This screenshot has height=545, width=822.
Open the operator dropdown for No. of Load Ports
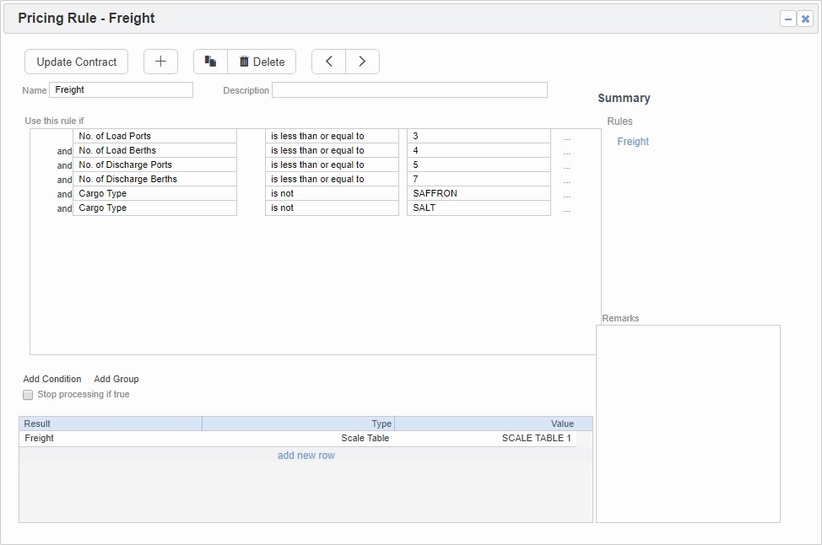331,135
